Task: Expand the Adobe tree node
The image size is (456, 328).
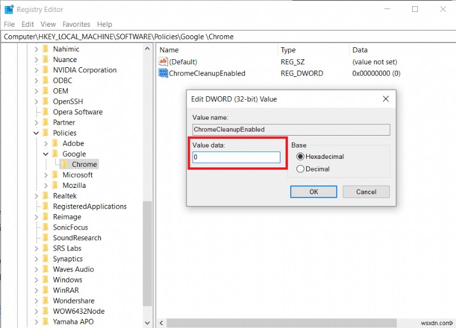Action: click(46, 143)
